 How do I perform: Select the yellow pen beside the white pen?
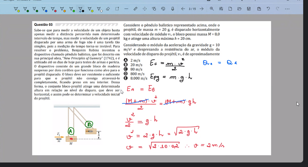tap(90, 9)
